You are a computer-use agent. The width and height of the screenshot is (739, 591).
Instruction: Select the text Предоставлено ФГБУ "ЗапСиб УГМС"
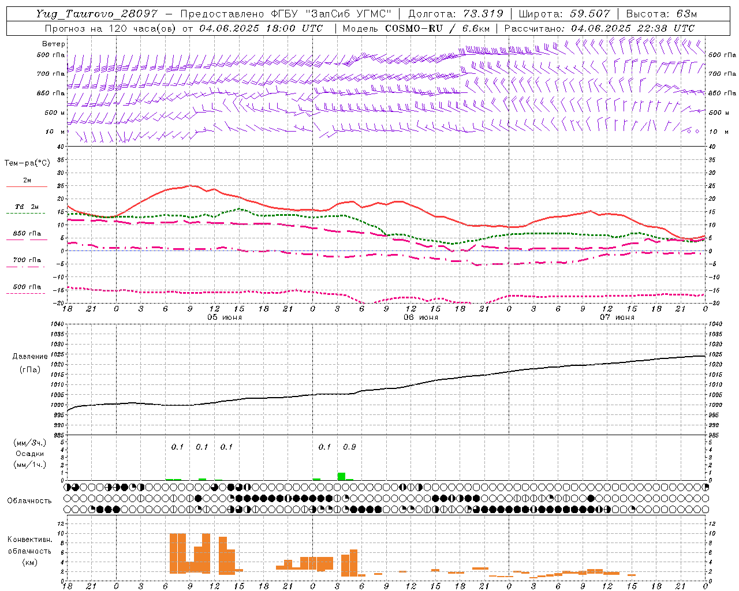click(x=286, y=14)
